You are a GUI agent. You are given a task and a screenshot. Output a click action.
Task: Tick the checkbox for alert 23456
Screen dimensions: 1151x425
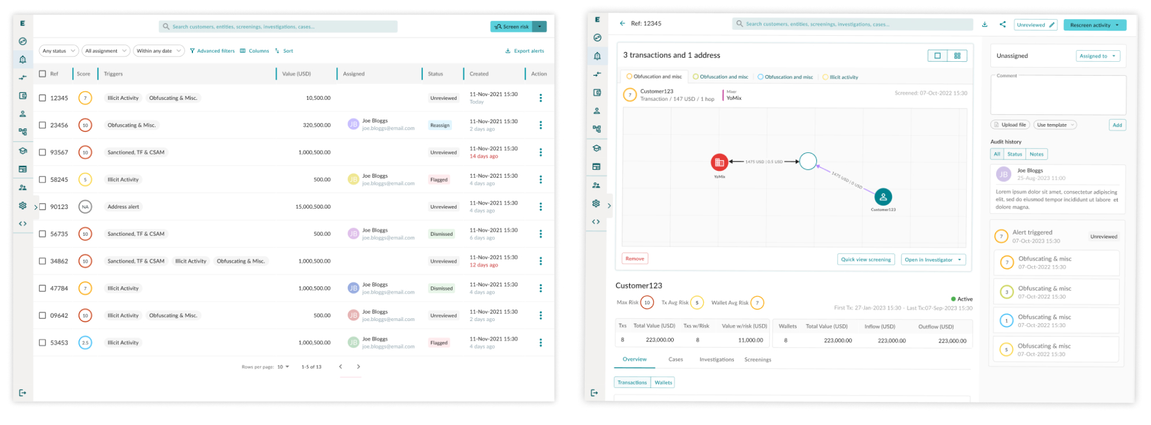point(42,125)
